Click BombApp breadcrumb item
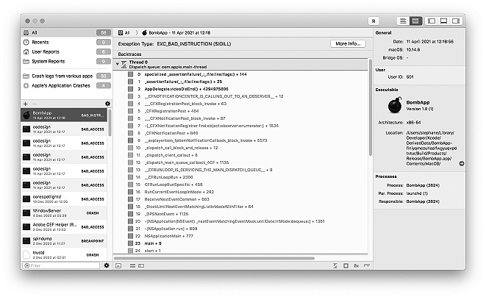The image size is (486, 297). point(176,32)
